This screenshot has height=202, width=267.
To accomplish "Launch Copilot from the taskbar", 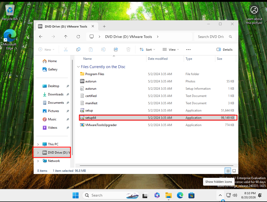I will click(x=157, y=196).
